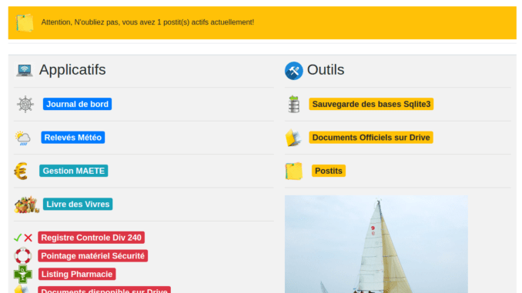Open Gestion MAETE
The width and height of the screenshot is (522, 293).
74,171
